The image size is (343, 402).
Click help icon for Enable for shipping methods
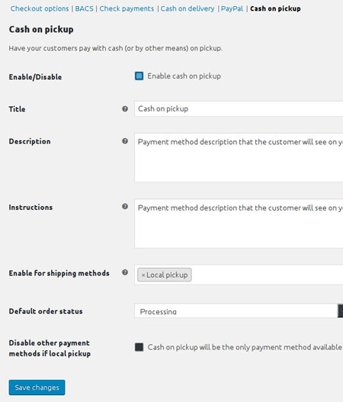125,272
